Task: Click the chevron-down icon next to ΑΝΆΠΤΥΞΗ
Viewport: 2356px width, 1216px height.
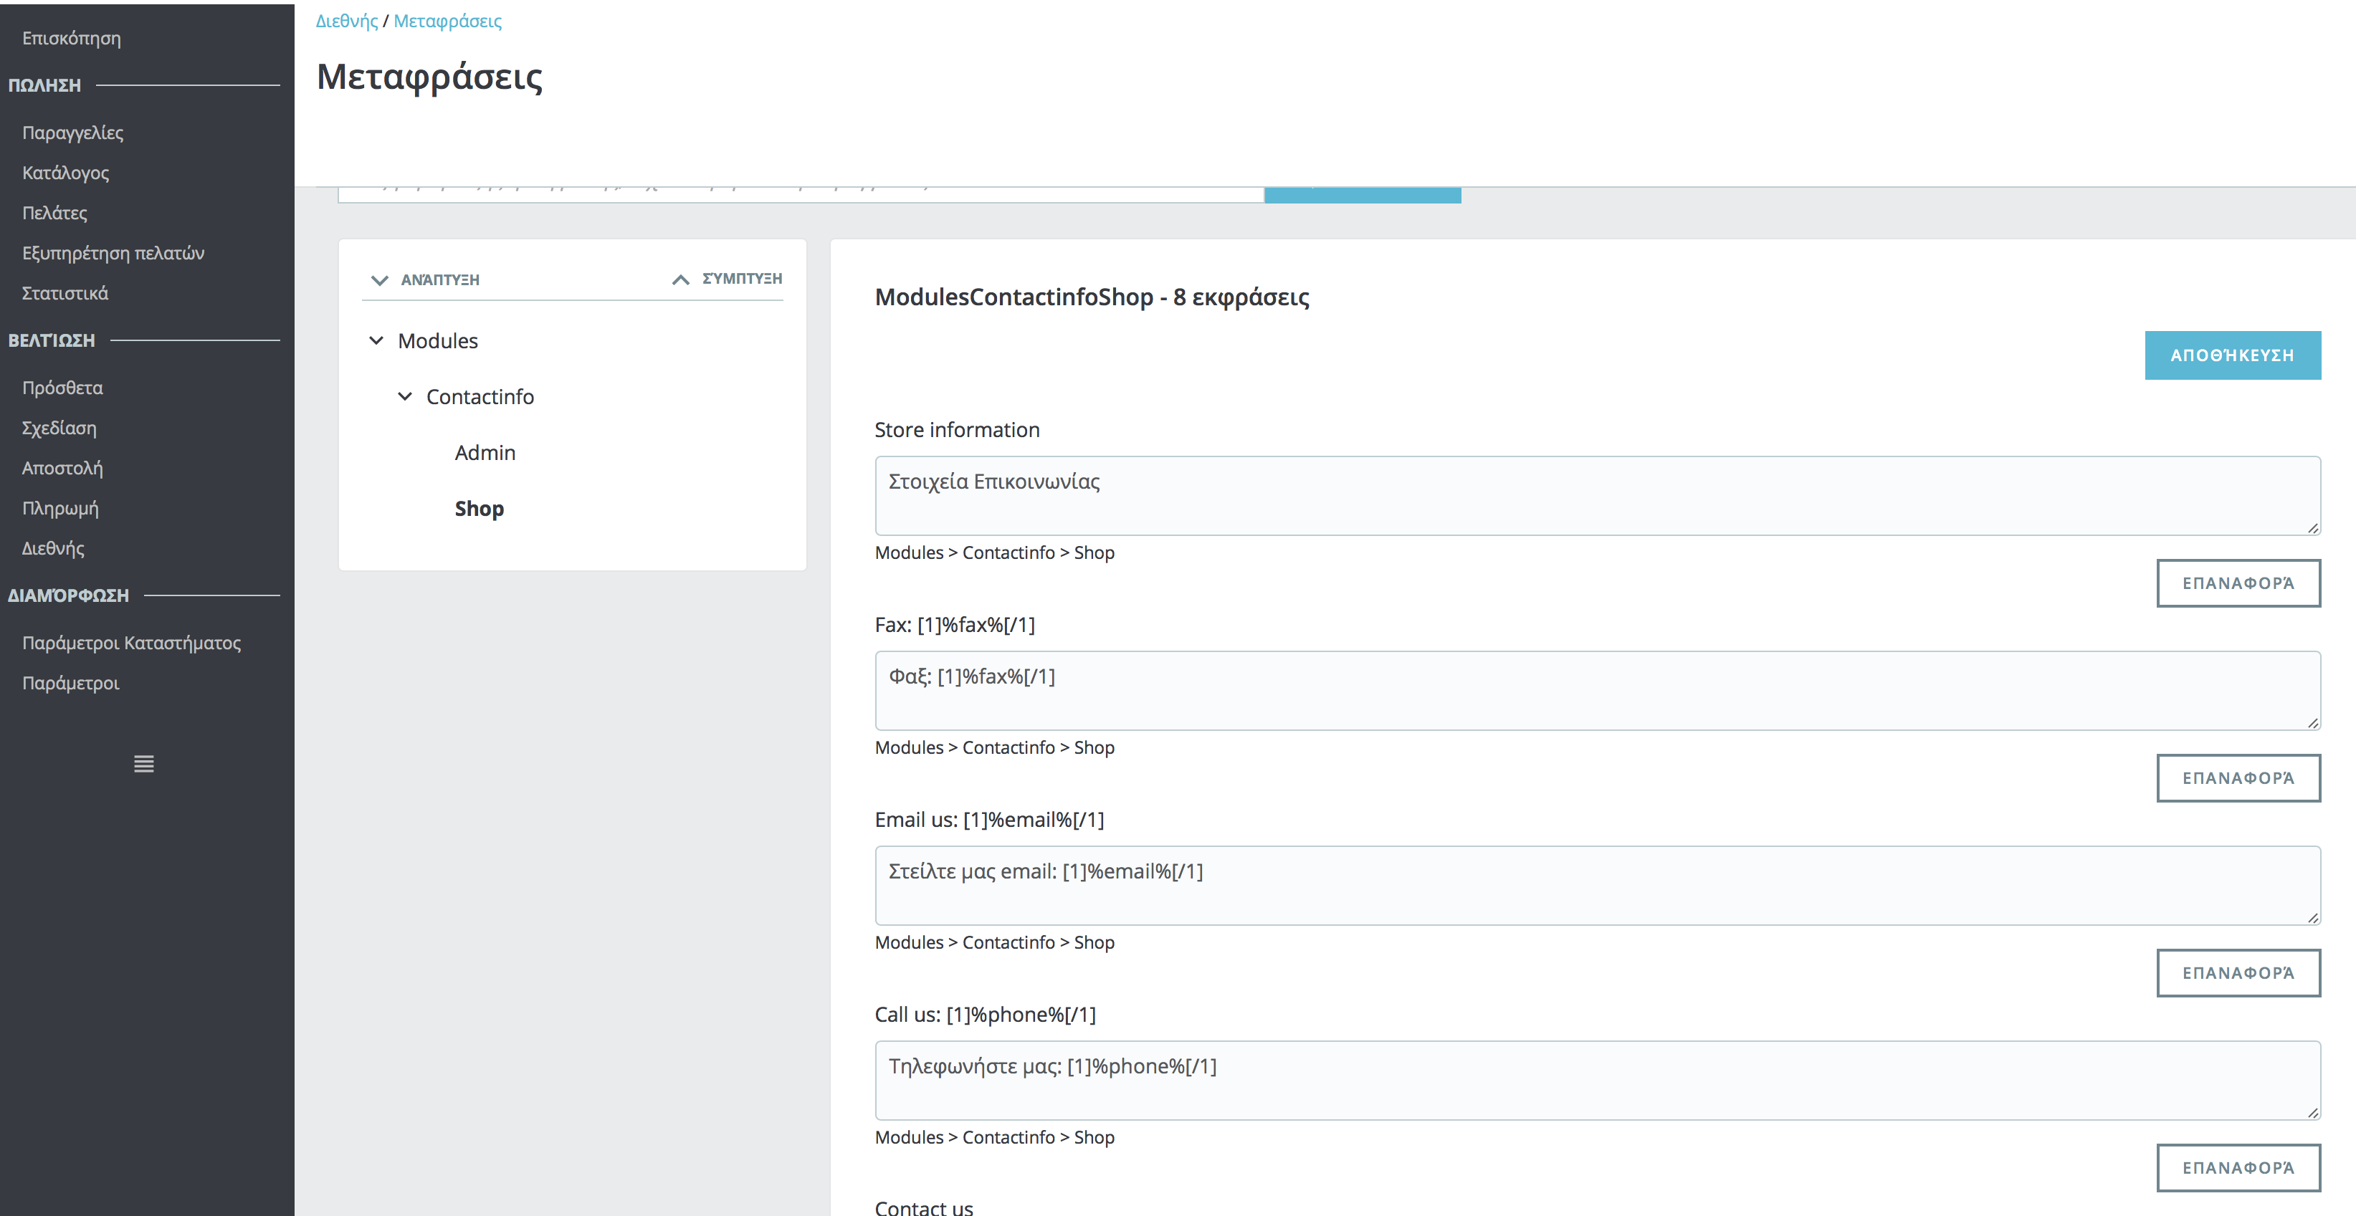Action: point(380,279)
